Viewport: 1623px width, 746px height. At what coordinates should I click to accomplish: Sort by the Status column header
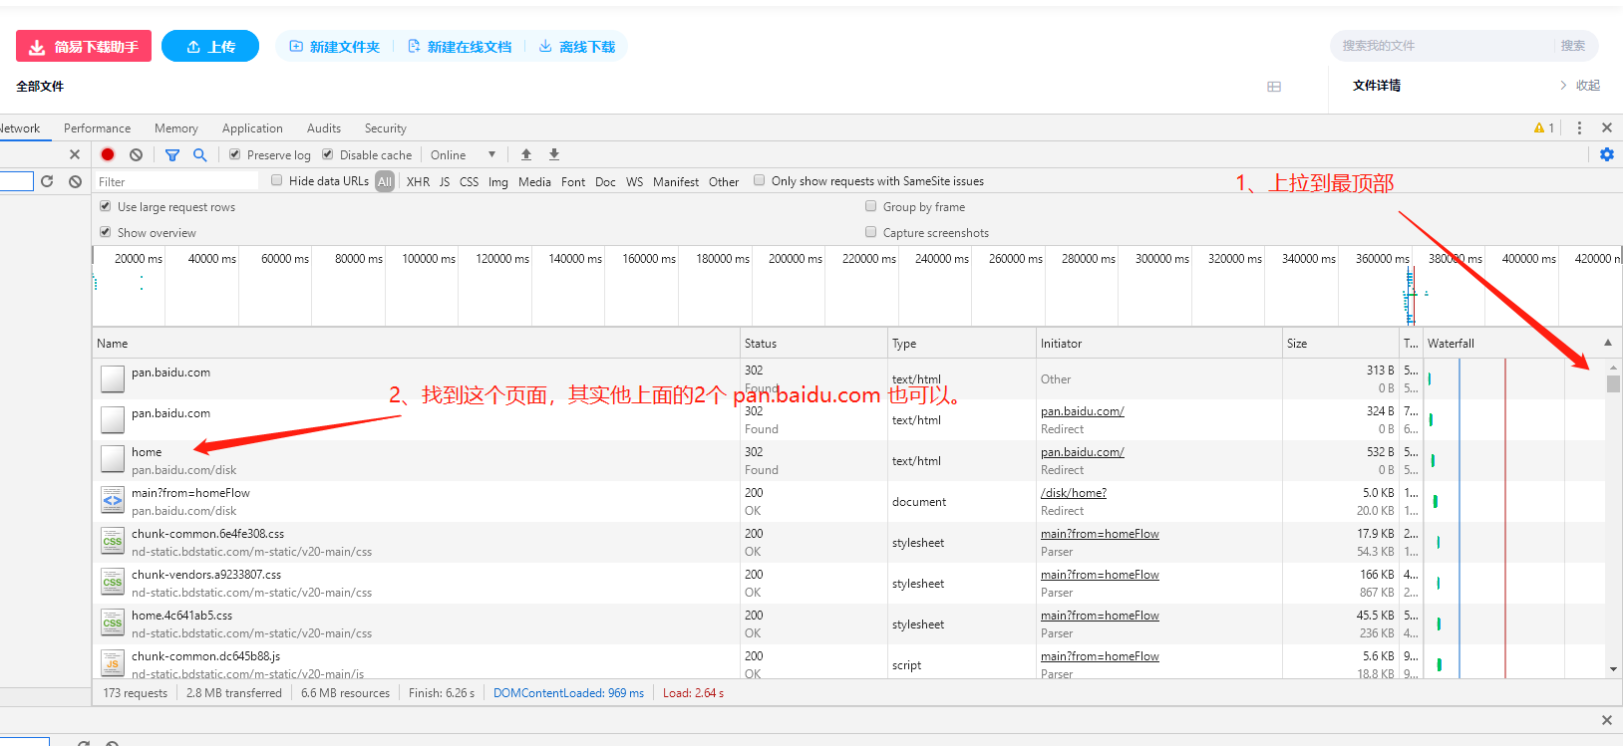pos(813,343)
